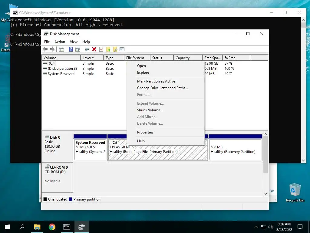This screenshot has height=233, width=310.
Task: Click the cmd window scroll up arrow
Action: [x=303, y=20]
